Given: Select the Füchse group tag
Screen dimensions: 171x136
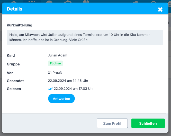Looking at the screenshot, I should (55, 63).
